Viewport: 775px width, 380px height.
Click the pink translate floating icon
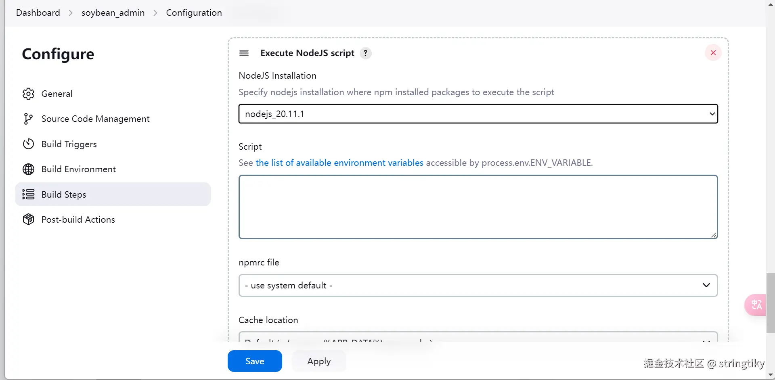tap(756, 305)
